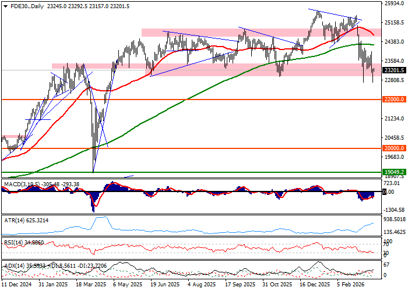The width and height of the screenshot is (408, 291).
Task: Click the 11 Dec 2024 date label
Action: pyautogui.click(x=16, y=286)
